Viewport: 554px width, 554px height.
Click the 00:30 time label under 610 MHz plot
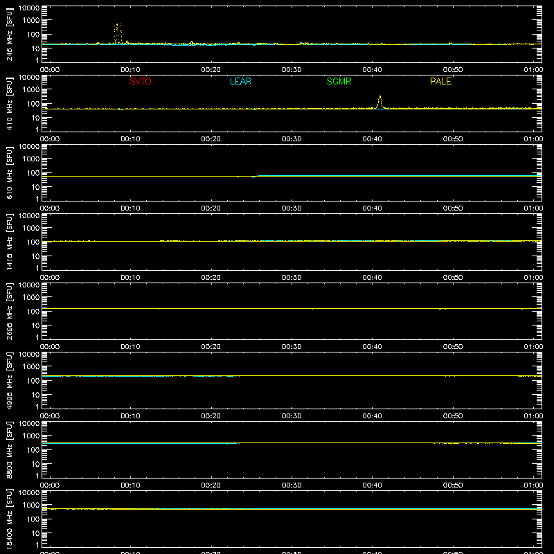pos(292,208)
